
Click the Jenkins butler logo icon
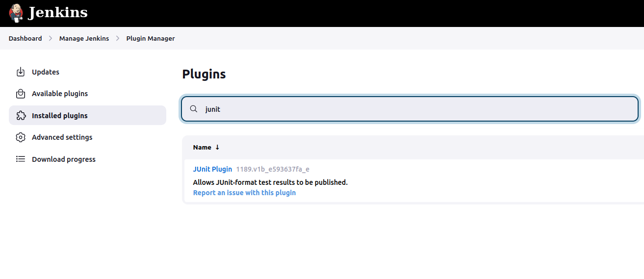pyautogui.click(x=16, y=13)
